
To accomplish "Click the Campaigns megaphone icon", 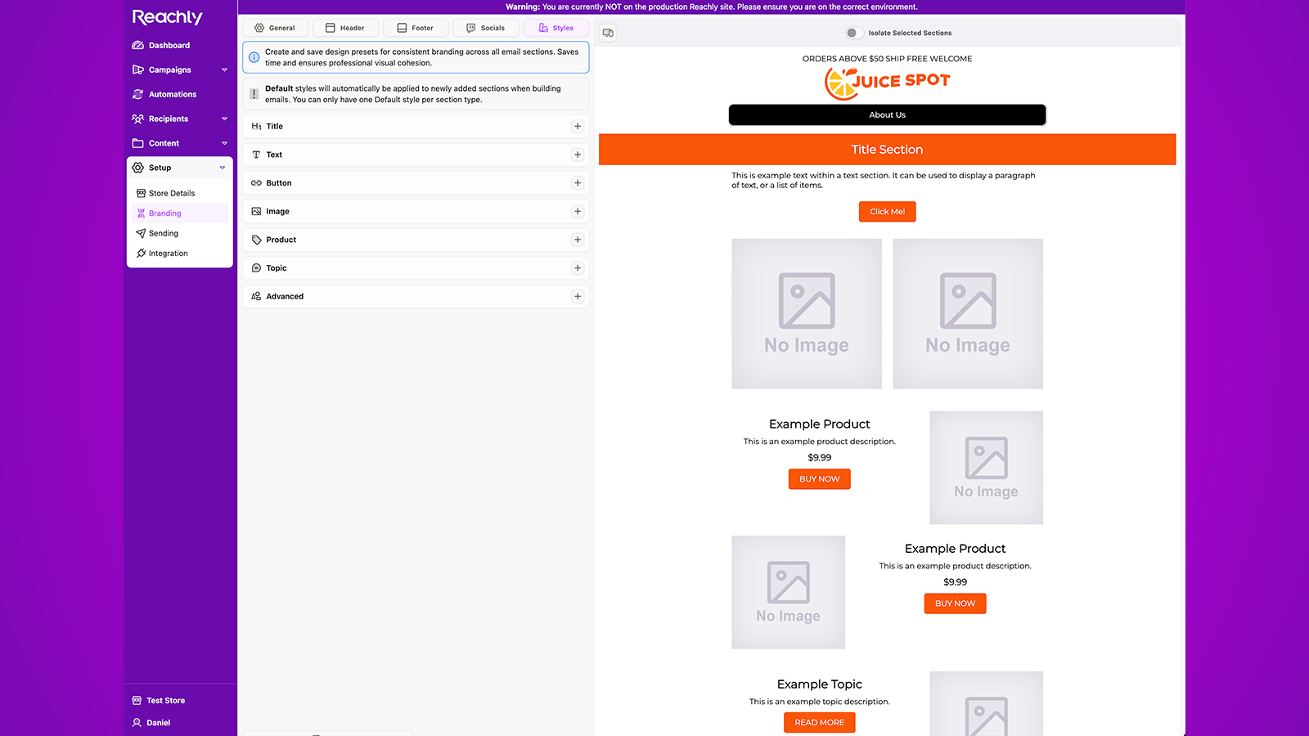I will coord(138,70).
